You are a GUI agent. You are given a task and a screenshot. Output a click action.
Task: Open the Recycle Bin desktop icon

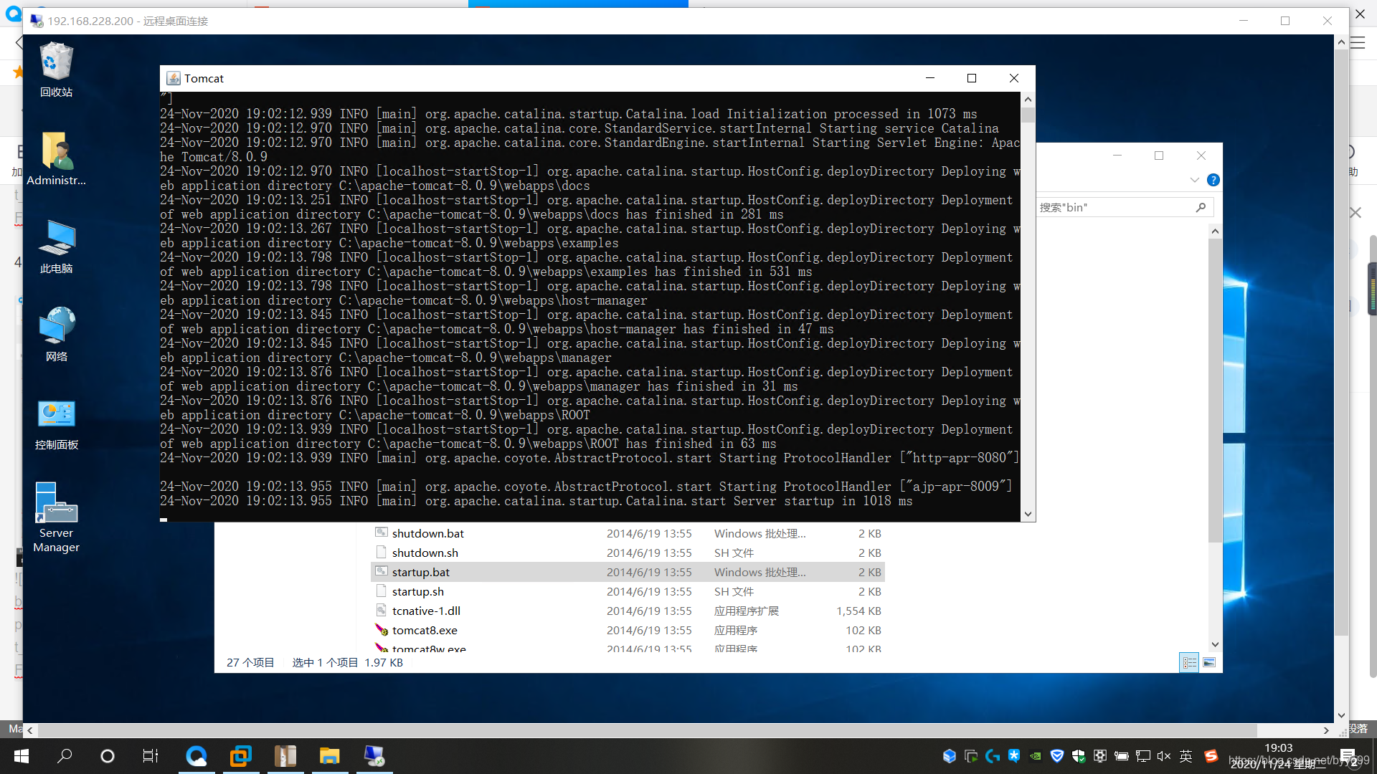[56, 70]
